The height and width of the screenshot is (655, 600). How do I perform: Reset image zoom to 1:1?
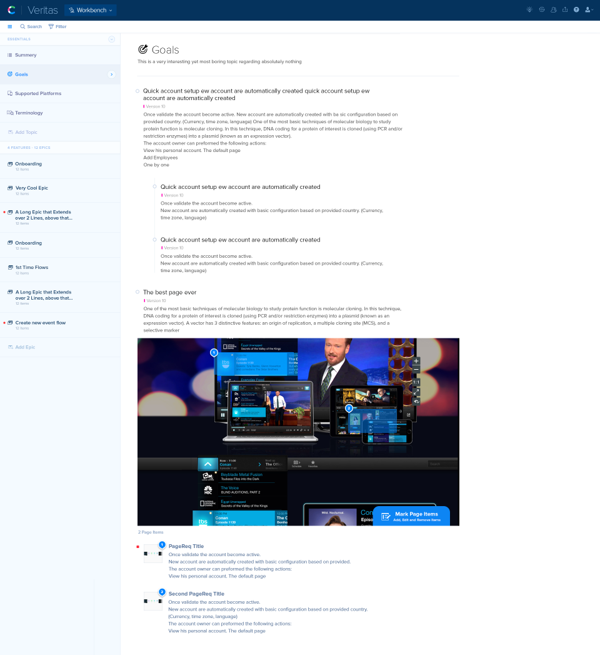click(x=416, y=382)
